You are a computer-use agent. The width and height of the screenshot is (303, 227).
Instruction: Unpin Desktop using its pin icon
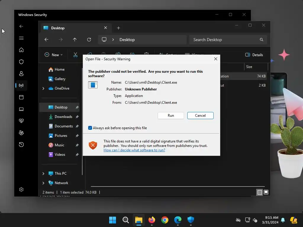pos(77,107)
